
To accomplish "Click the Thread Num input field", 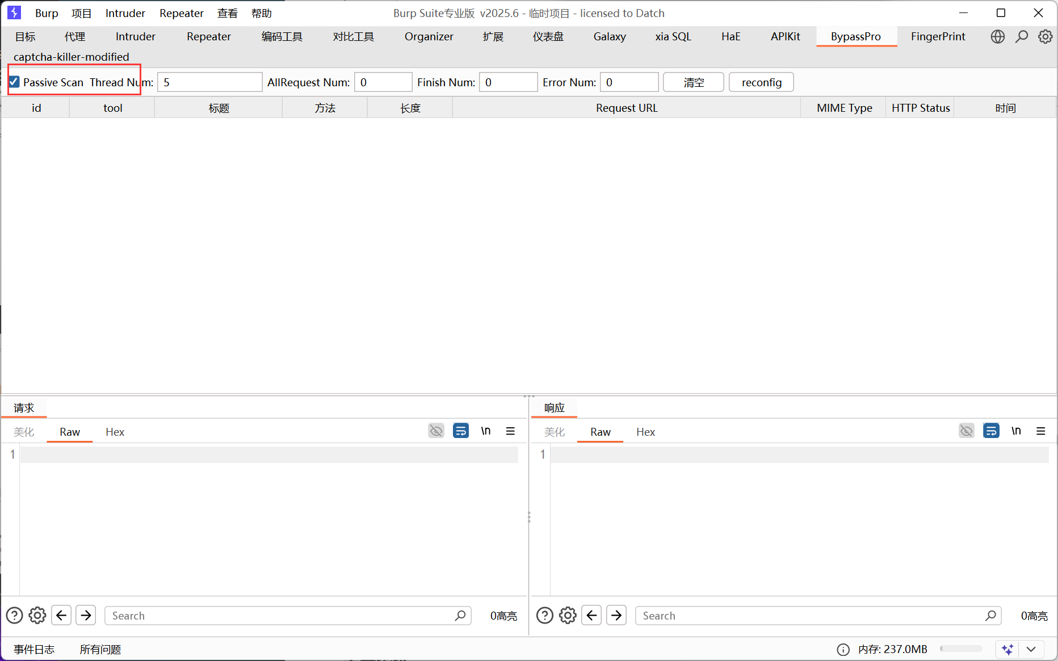I will click(210, 82).
